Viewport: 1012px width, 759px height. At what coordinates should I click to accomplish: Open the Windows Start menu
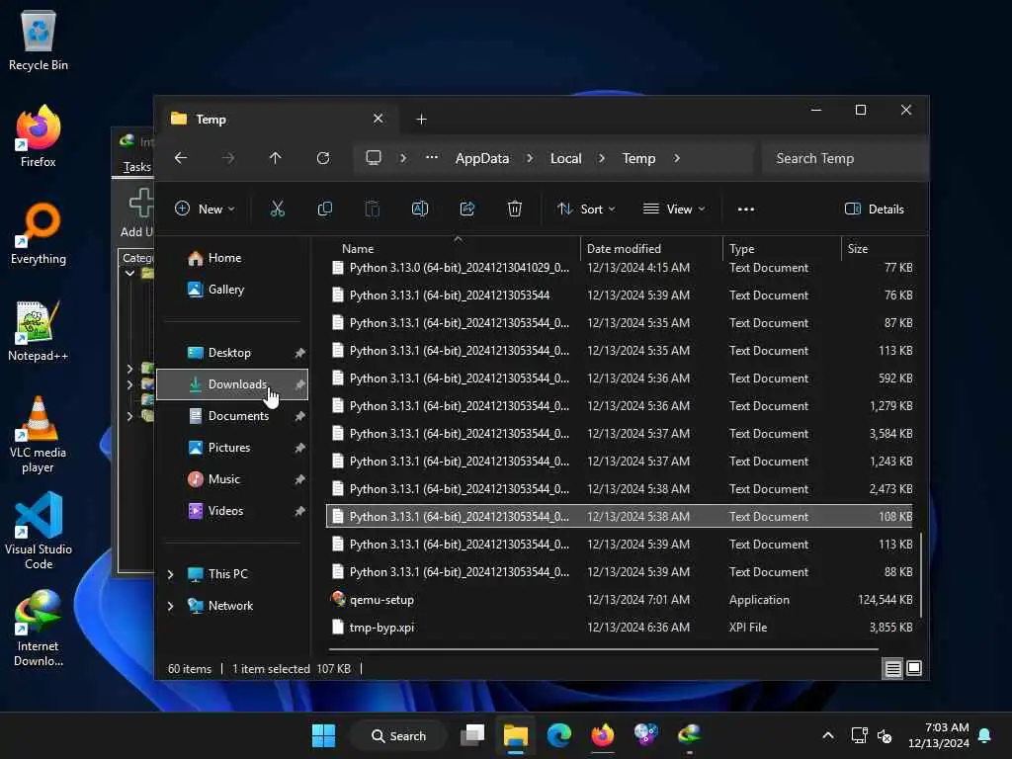[323, 735]
